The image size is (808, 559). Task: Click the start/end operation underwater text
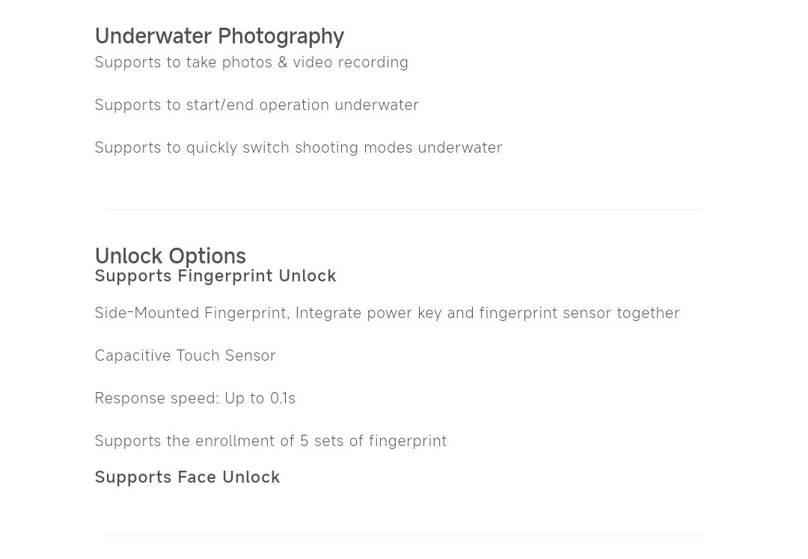257,105
